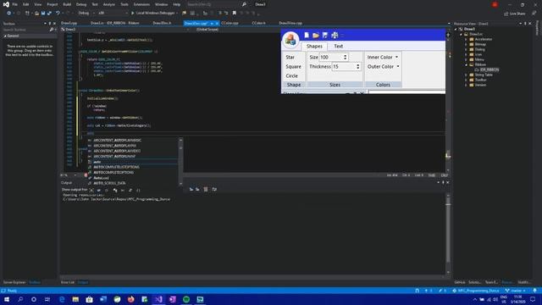Screen dimensions: 542x305
Task: Click the Print icon in ribbon preview
Action: tap(335, 35)
